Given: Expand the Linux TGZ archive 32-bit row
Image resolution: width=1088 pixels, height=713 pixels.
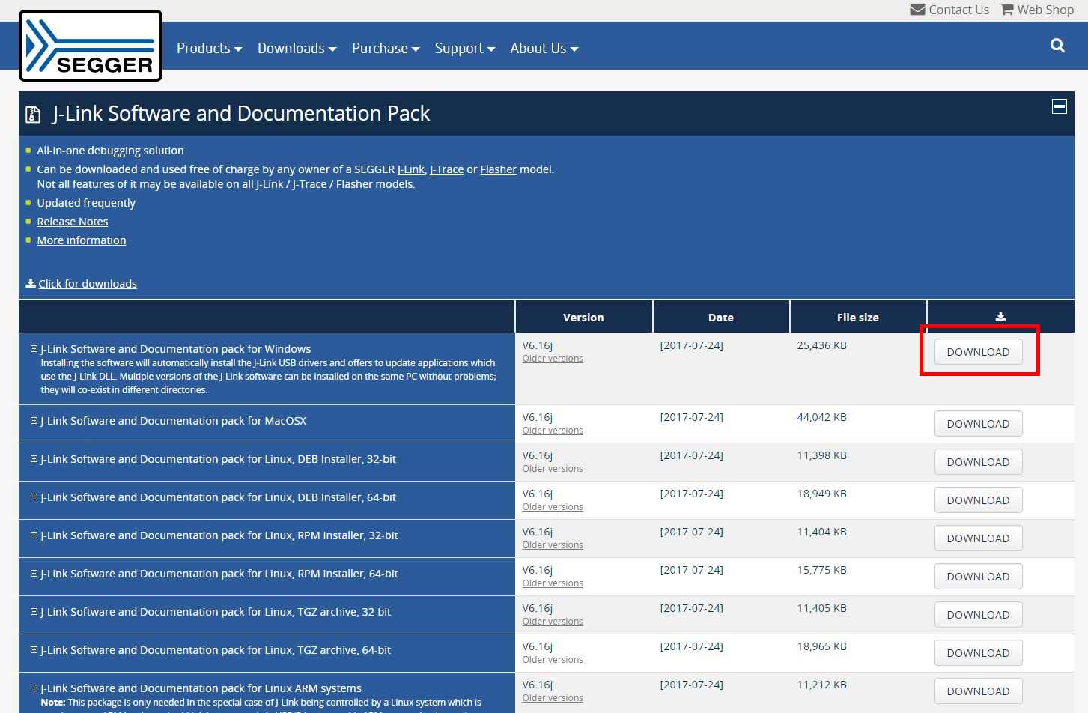Looking at the screenshot, I should pyautogui.click(x=34, y=612).
